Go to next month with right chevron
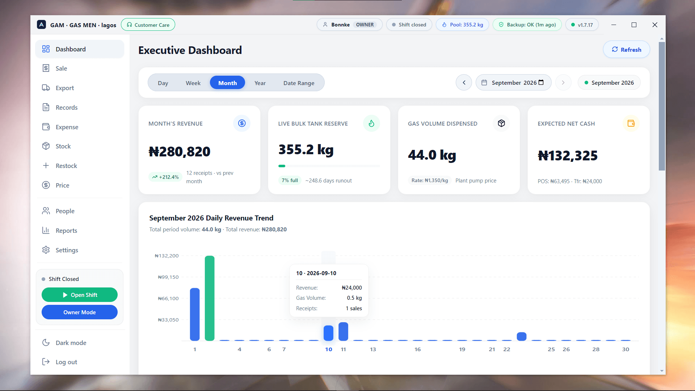 563,83
